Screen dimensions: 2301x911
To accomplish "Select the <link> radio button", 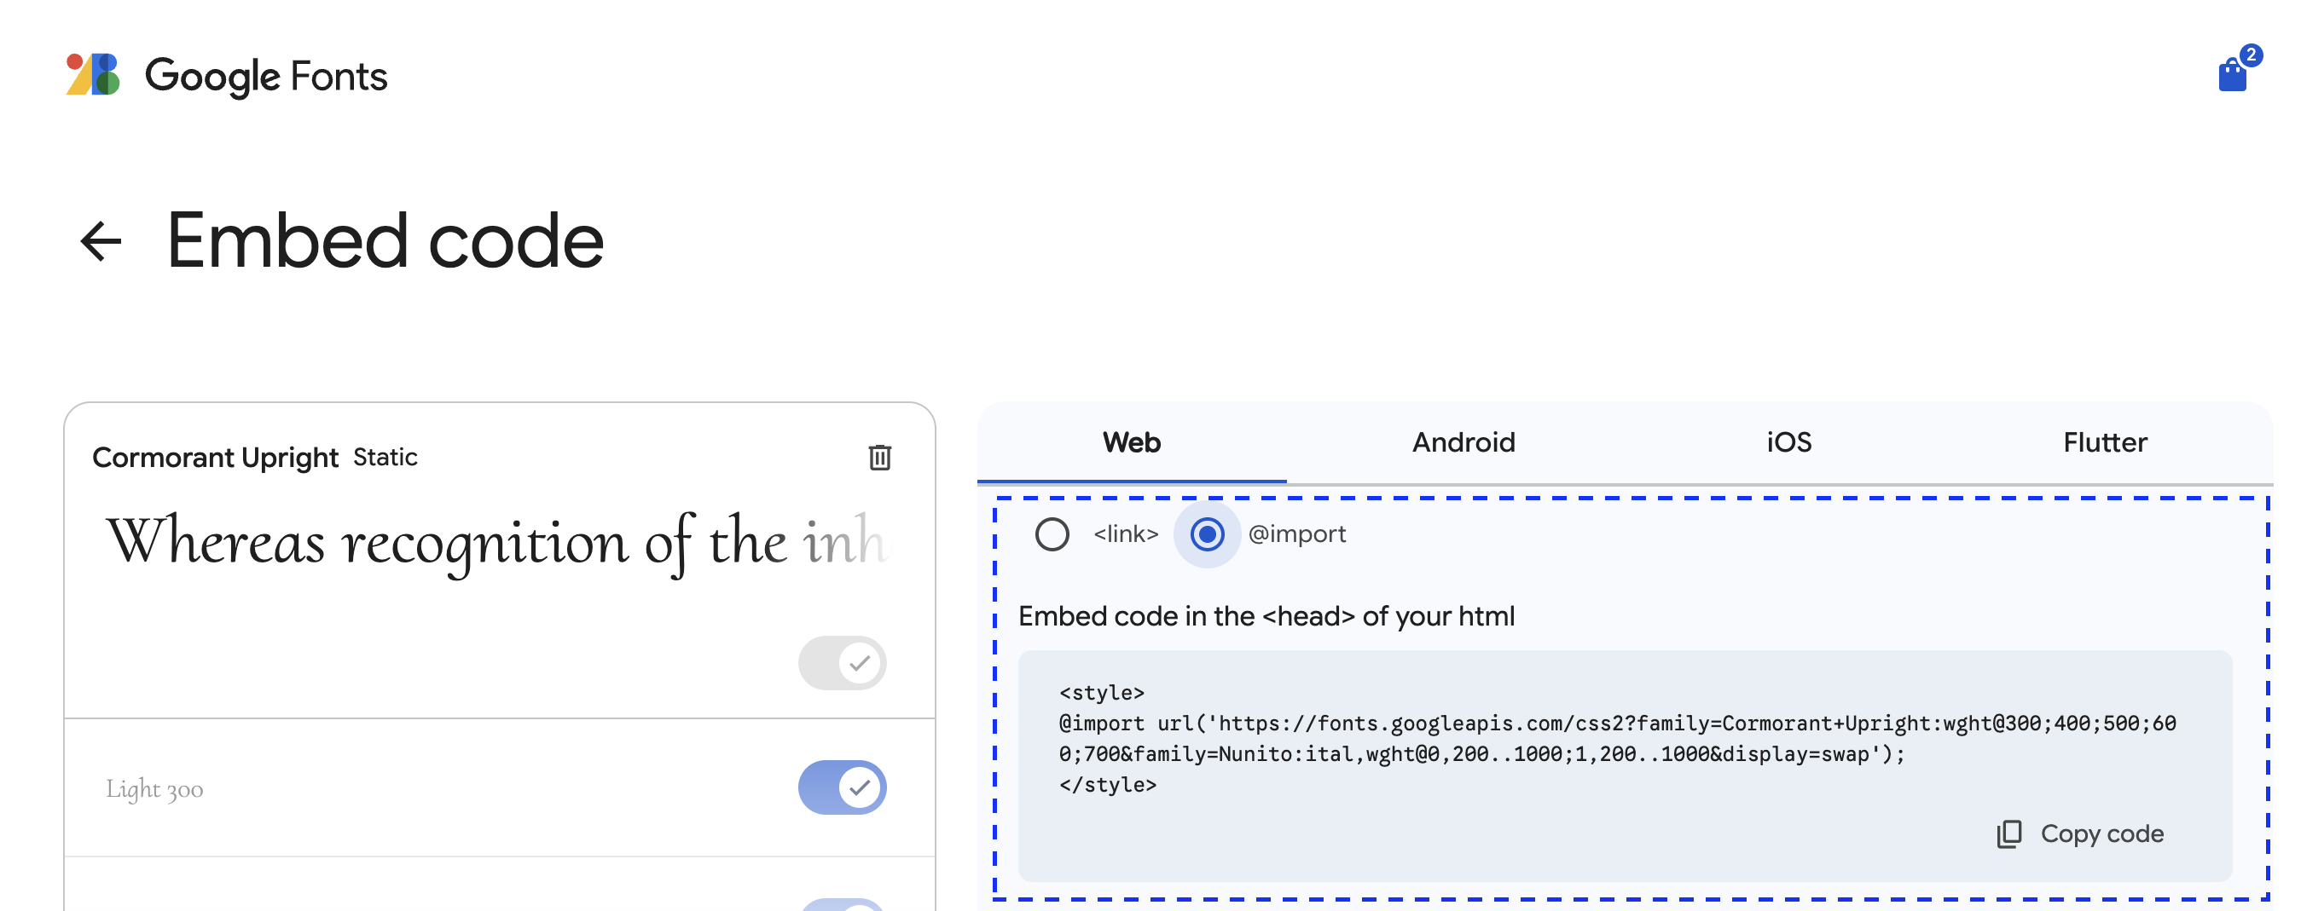I will click(1052, 534).
